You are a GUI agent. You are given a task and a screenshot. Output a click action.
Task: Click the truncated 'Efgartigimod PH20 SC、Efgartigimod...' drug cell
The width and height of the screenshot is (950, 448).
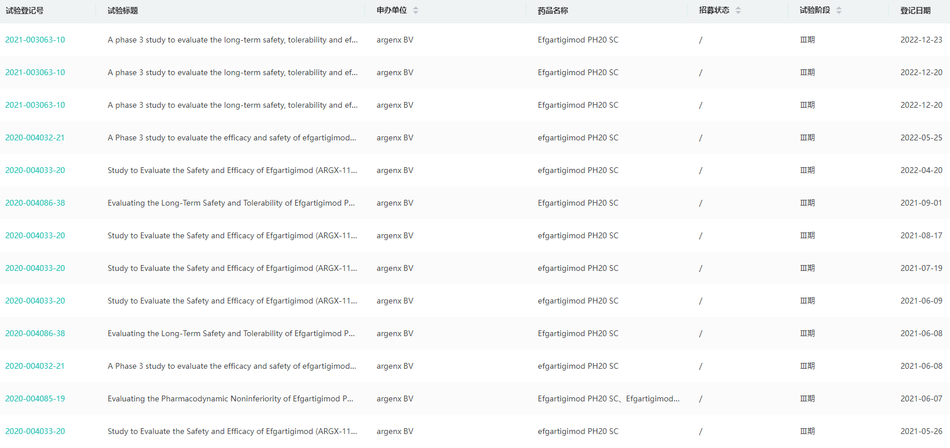(608, 398)
